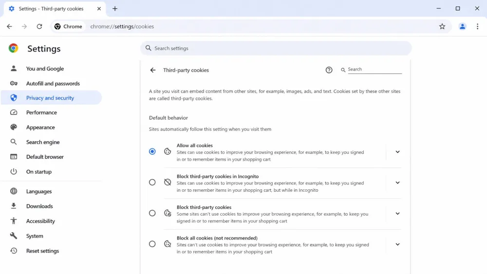Bookmark this page with star icon
The height and width of the screenshot is (274, 487).
[442, 26]
